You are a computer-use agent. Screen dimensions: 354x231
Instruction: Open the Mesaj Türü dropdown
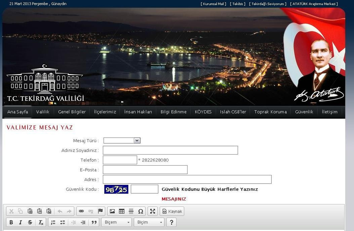[x=122, y=141]
